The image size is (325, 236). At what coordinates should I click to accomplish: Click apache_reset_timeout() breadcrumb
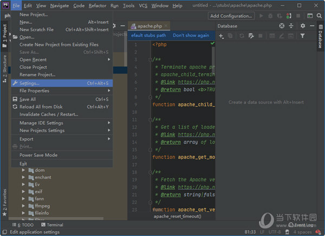[x=177, y=216]
